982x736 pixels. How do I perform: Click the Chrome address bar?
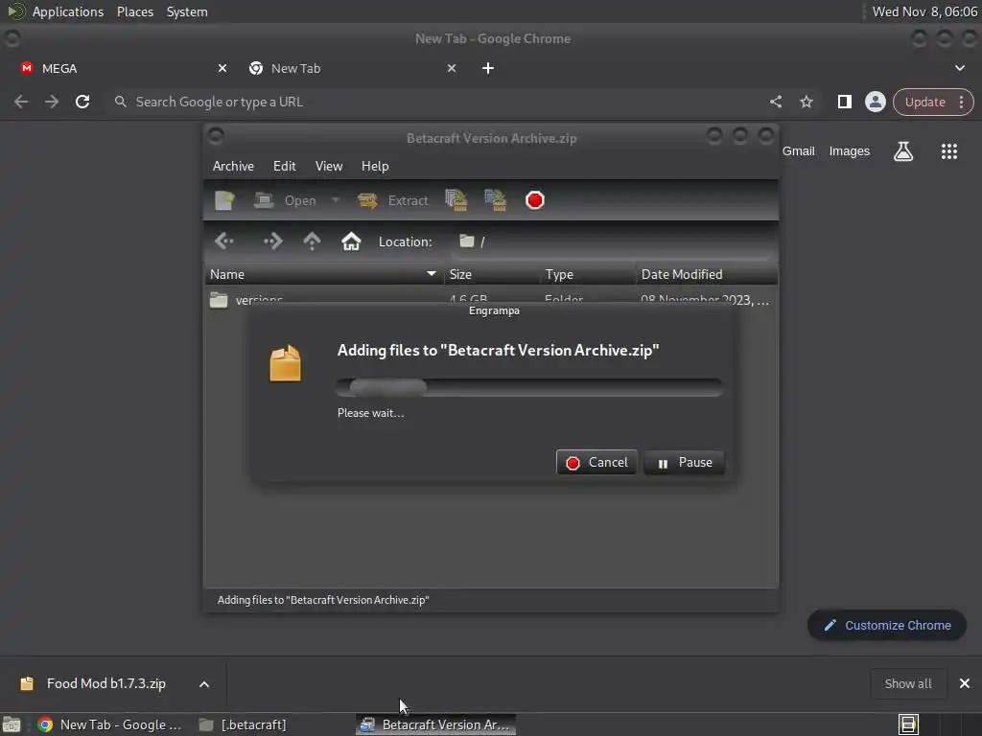point(438,102)
